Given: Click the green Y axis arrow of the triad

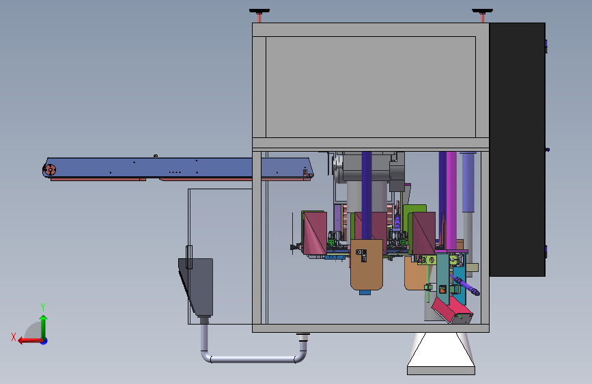Looking at the screenshot, I should coord(44,327).
